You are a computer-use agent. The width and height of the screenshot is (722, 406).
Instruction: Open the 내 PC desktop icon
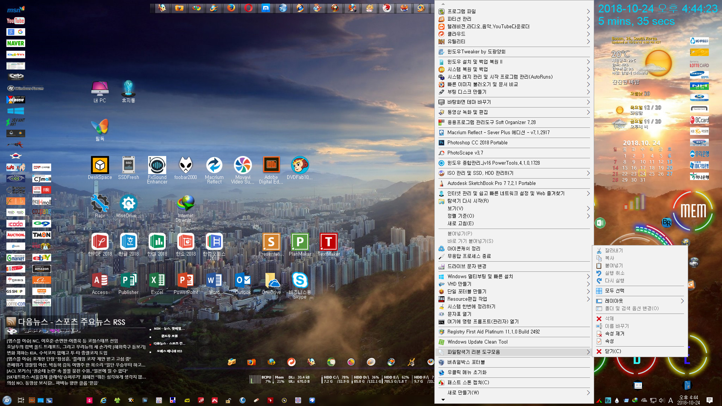coord(100,91)
